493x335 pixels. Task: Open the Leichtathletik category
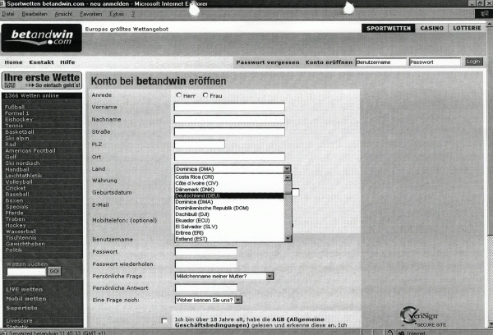pos(24,176)
